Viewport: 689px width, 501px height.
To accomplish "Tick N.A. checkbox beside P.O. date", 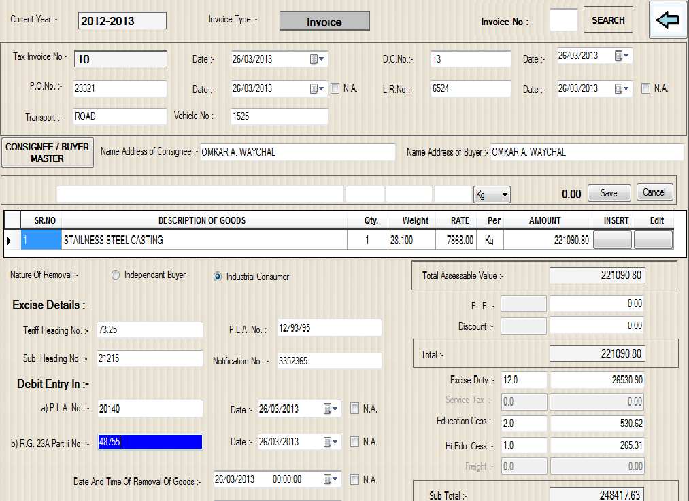I will pos(335,88).
